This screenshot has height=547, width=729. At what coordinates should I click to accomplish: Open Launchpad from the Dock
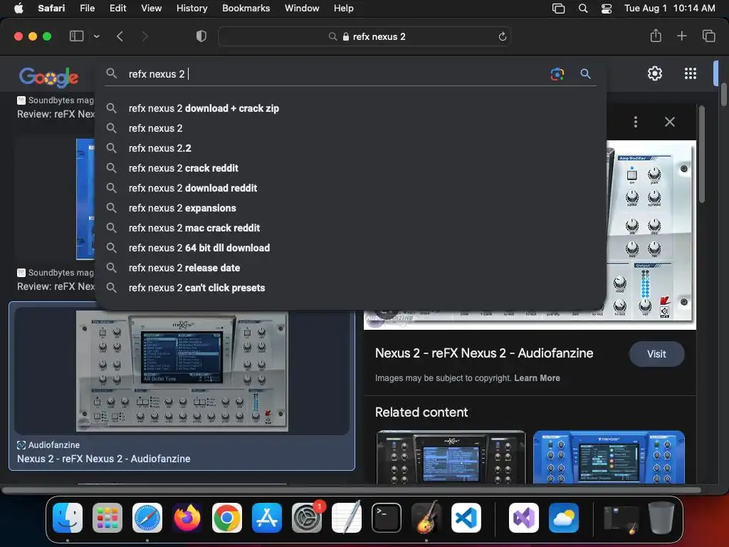107,517
